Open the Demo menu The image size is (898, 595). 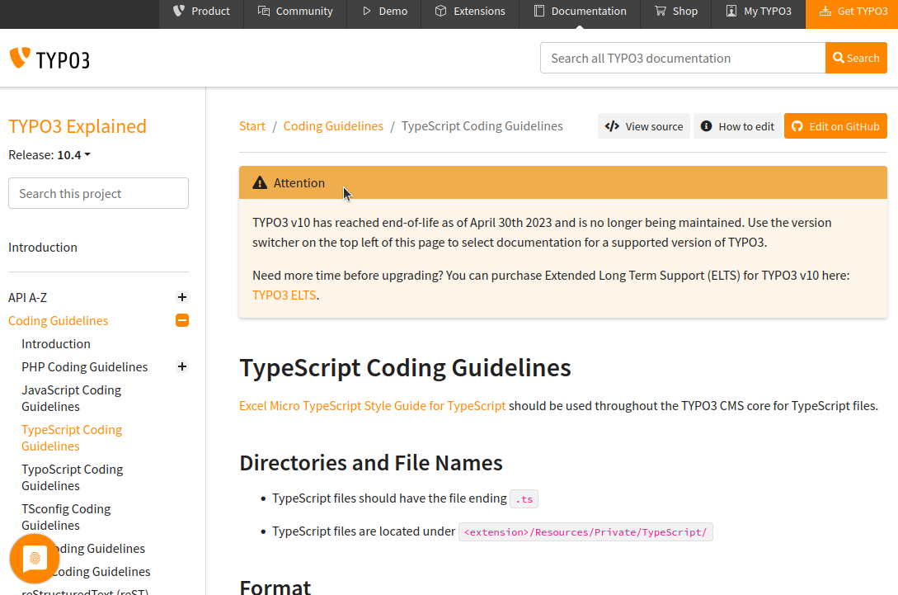(383, 11)
